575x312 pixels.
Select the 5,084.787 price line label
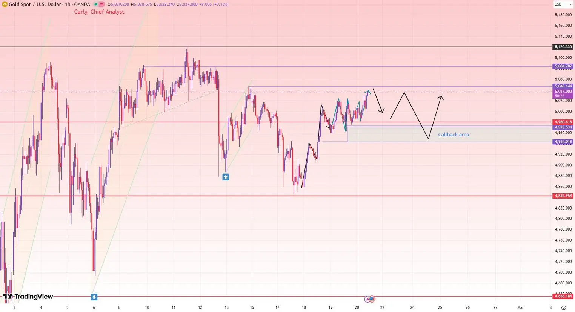[x=563, y=66]
